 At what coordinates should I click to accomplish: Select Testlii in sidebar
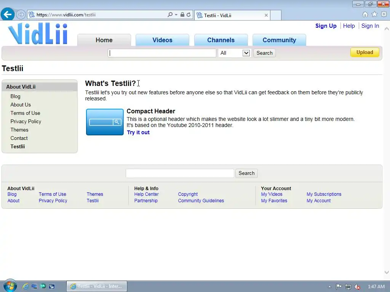click(x=18, y=146)
